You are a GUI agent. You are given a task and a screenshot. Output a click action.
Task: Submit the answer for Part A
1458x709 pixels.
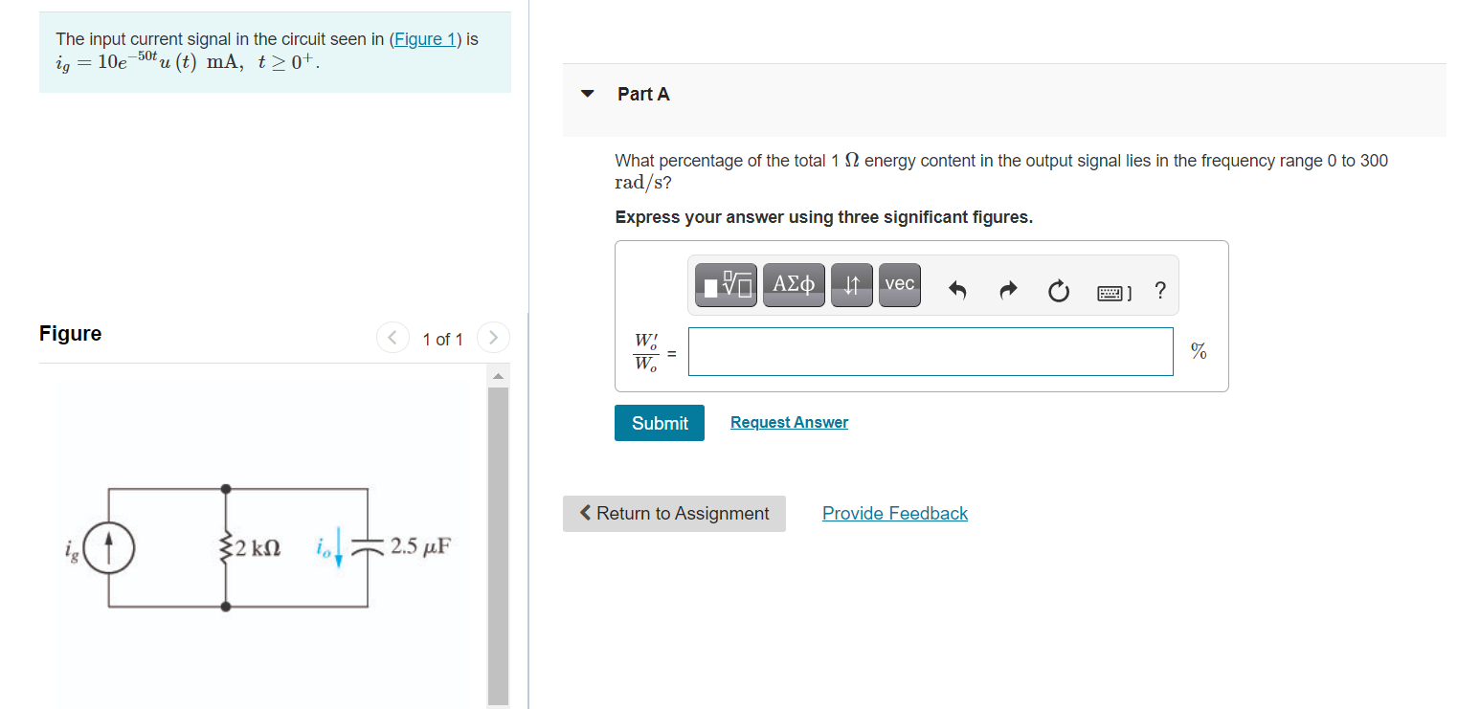tap(659, 422)
